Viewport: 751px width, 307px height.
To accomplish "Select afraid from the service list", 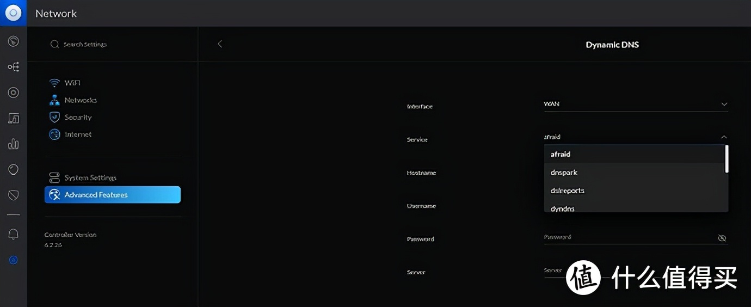I will coord(635,154).
